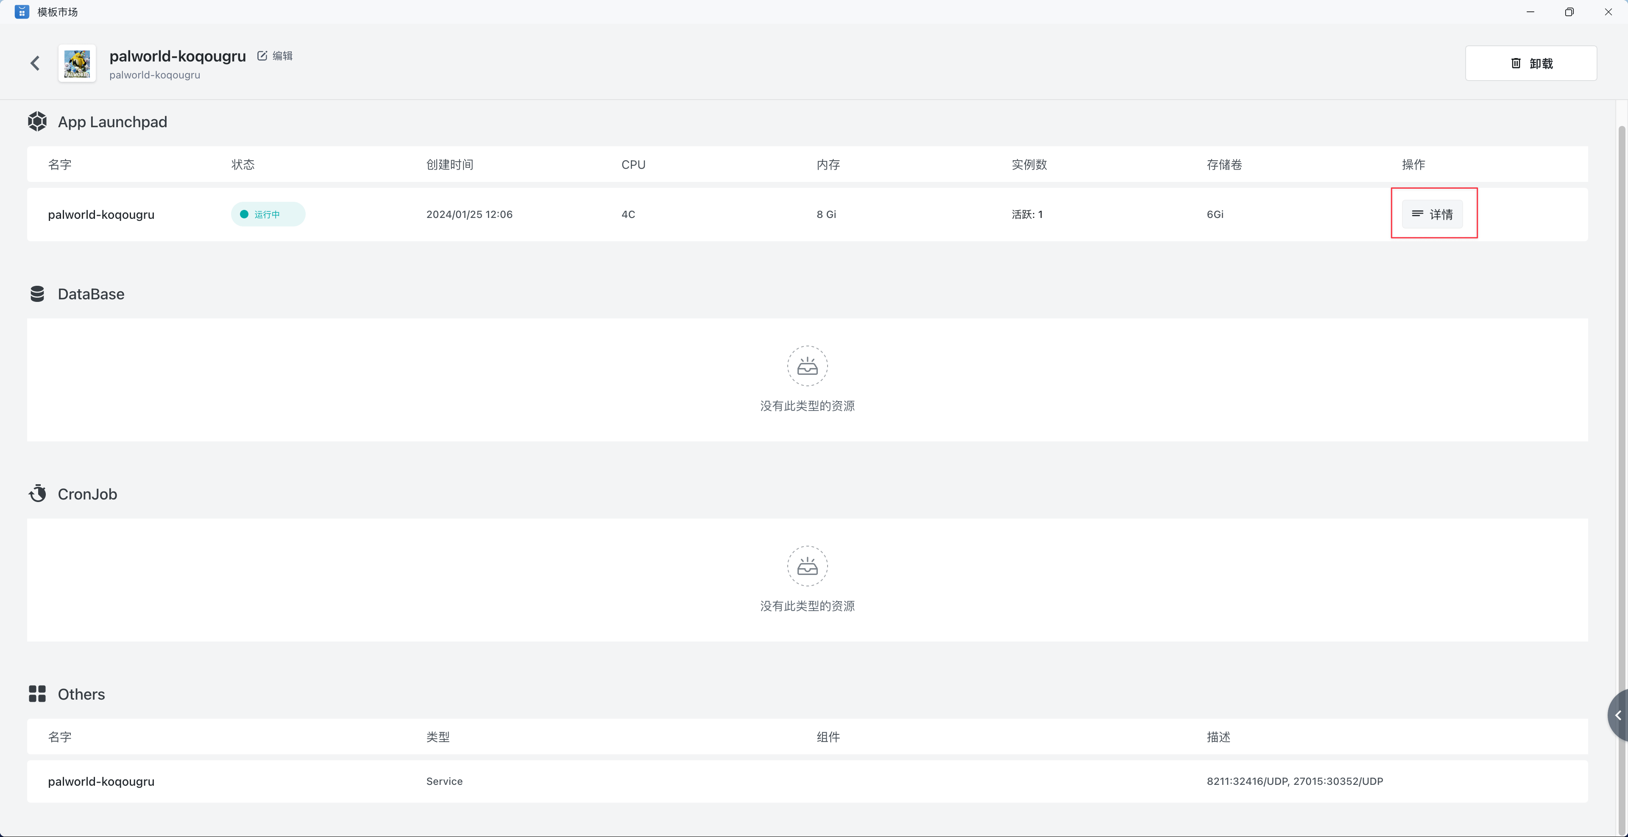Close the 模板市场 window
The image size is (1628, 837).
[1608, 12]
